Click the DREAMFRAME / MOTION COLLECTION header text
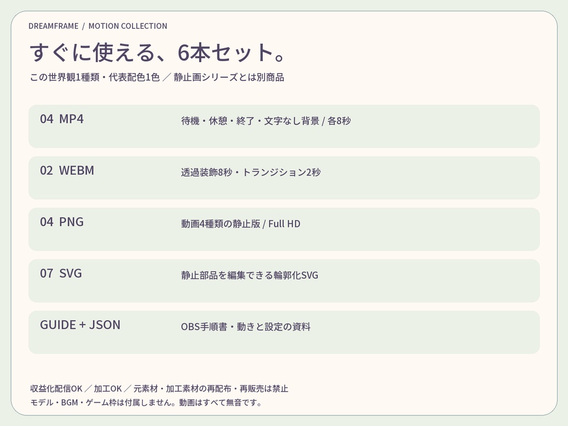The width and height of the screenshot is (568, 426). 98,26
